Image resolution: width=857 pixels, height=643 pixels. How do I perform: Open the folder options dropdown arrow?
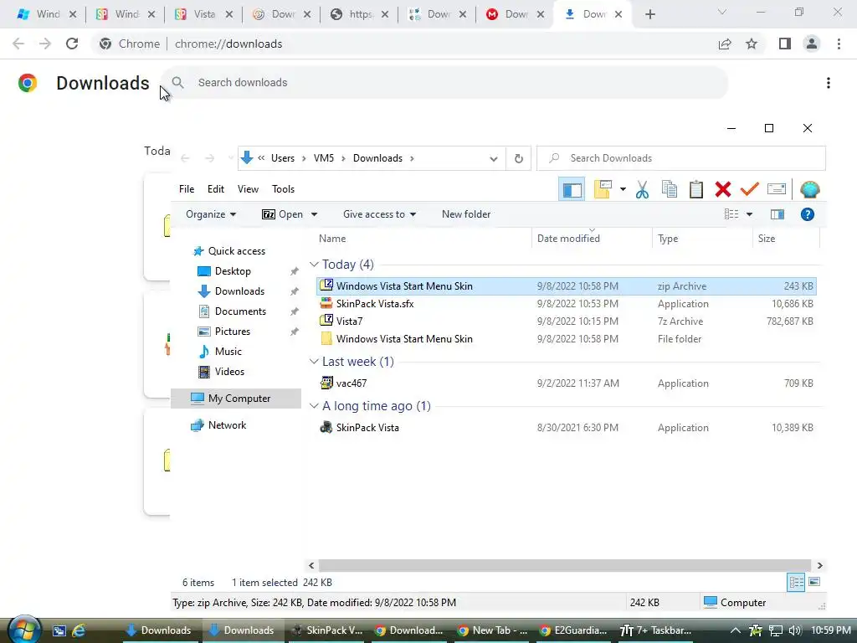coord(623,189)
